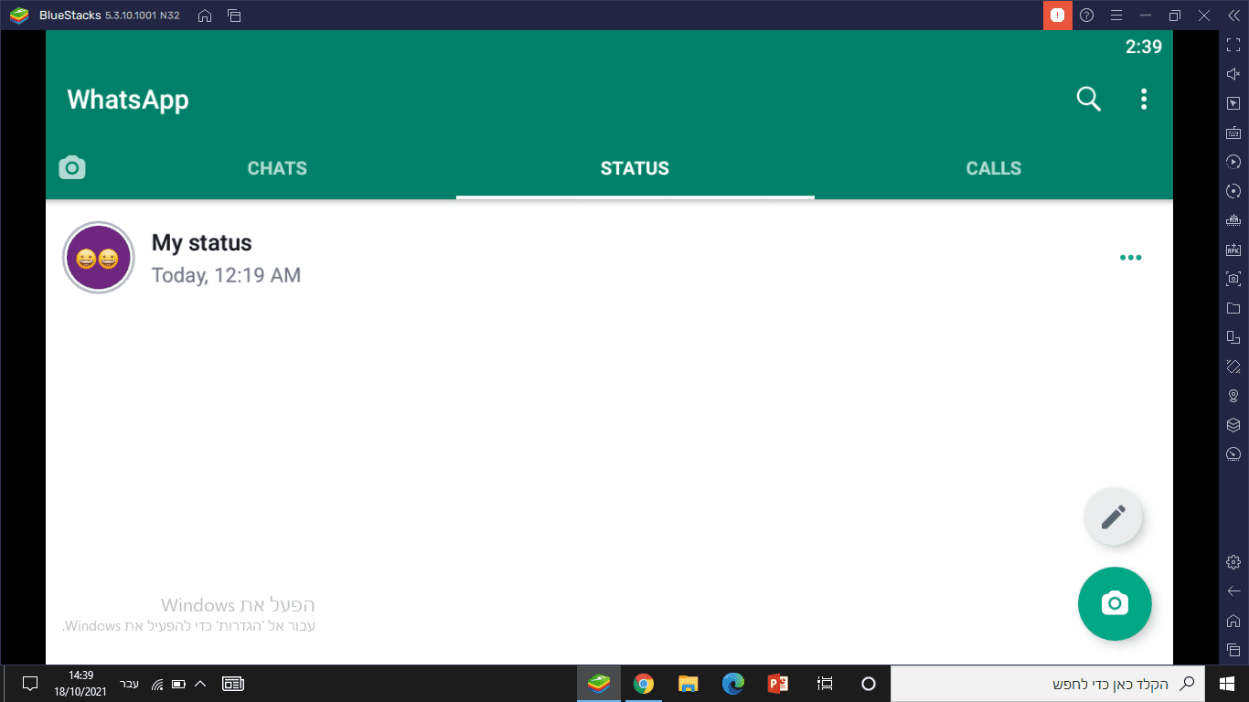
Task: Click the Install APK icon
Action: point(1233,250)
